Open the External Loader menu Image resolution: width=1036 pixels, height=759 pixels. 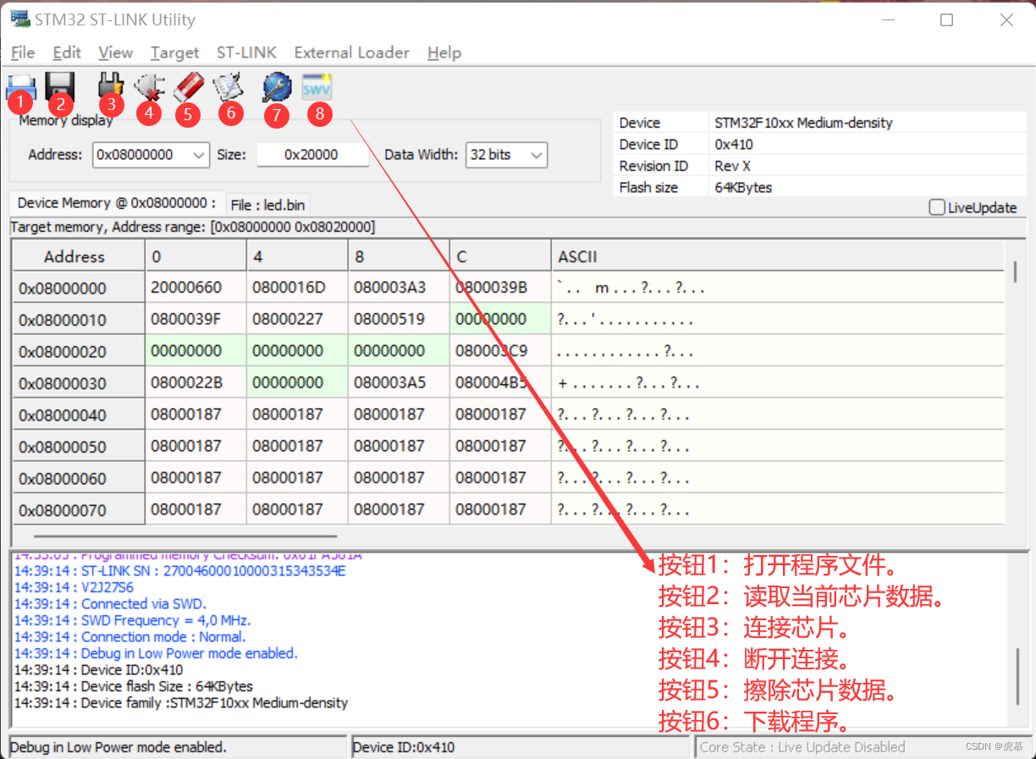coord(352,52)
